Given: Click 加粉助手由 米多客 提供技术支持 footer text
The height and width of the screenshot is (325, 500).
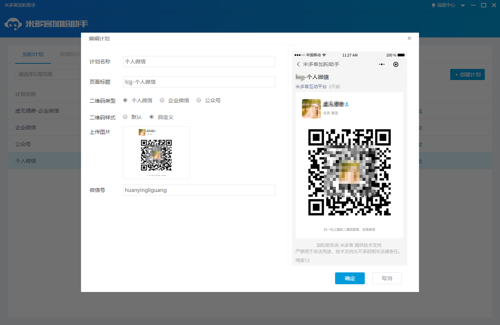Looking at the screenshot, I should (x=349, y=245).
